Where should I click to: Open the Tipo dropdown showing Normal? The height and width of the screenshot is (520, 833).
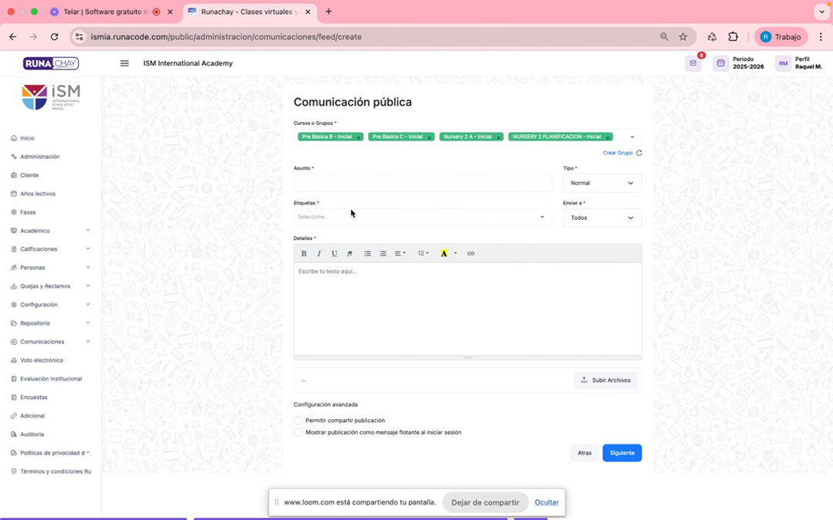[x=602, y=183]
